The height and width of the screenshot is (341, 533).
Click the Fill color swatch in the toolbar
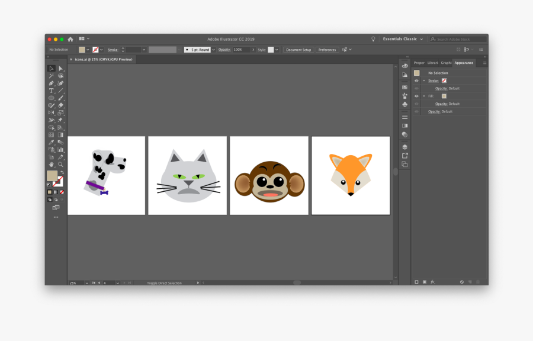coord(82,50)
